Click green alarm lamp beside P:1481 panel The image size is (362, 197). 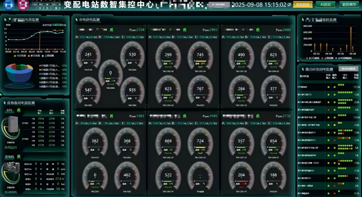(x=112, y=116)
